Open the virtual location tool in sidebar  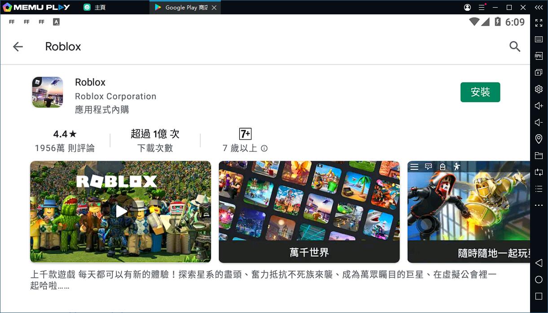[539, 139]
